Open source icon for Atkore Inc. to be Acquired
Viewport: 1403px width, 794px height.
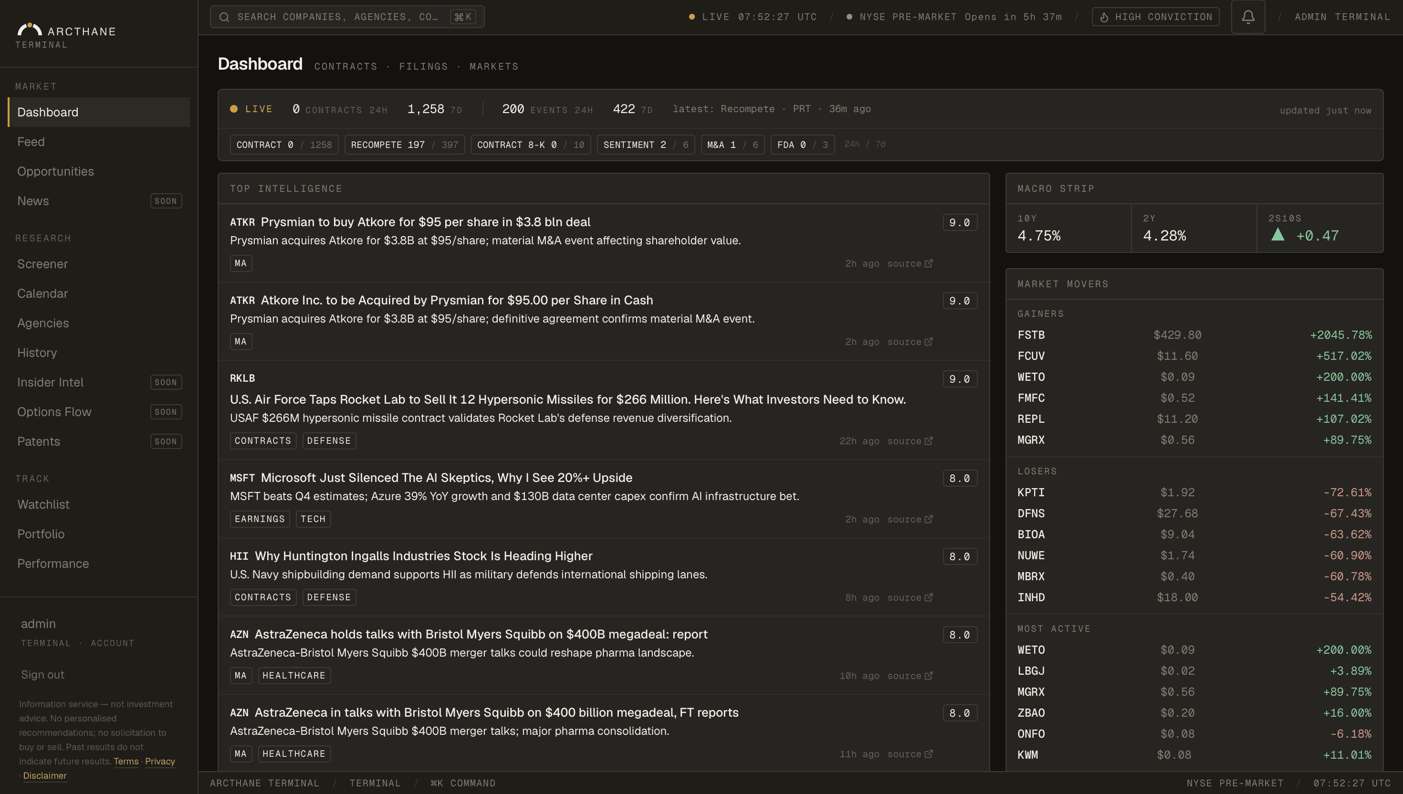tap(929, 341)
